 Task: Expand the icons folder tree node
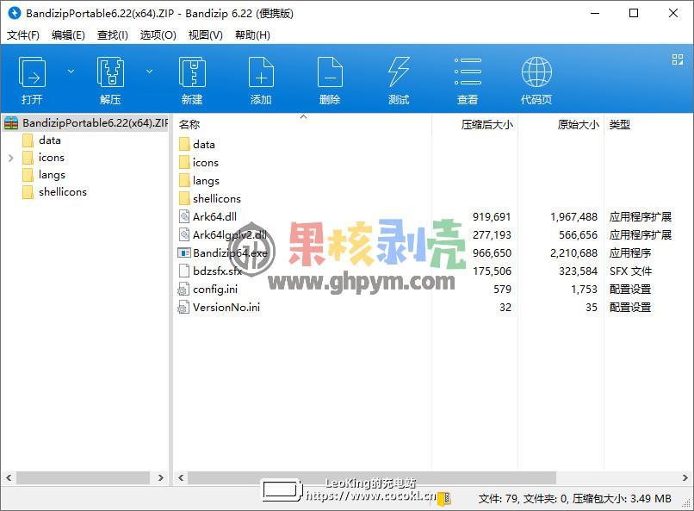pyautogui.click(x=11, y=158)
